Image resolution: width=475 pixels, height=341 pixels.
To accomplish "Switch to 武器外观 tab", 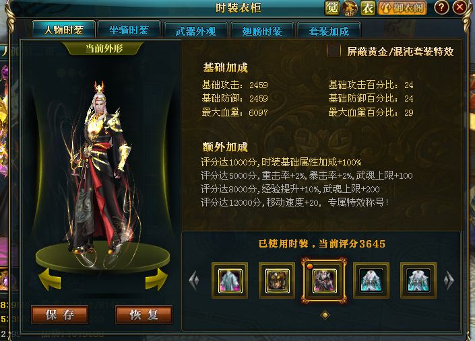I will click(195, 31).
